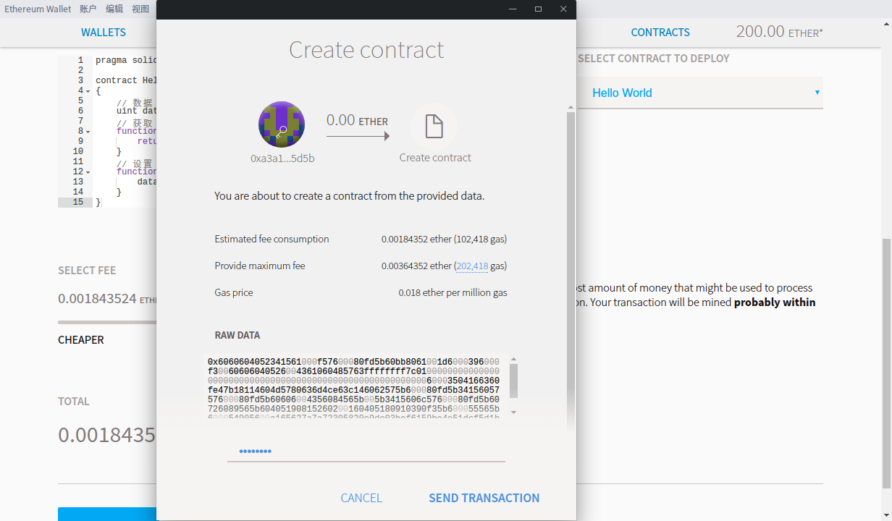Click the raw data scrollbar up arrow
The image size is (892, 521).
pyautogui.click(x=514, y=360)
